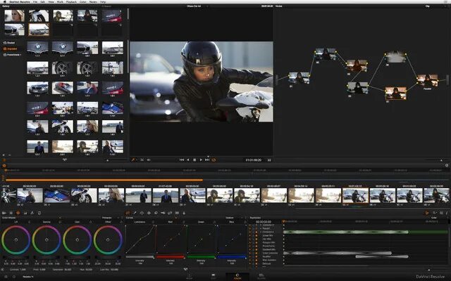Image resolution: width=451 pixels, height=281 pixels.
Task: Reset the Green curve
Action: (215, 222)
